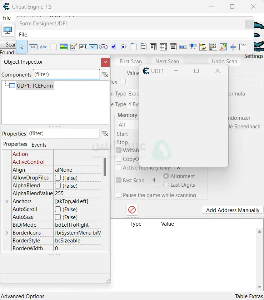Select UDF1: TCEForm in the component tree
This screenshot has width=264, height=300.
click(x=35, y=86)
